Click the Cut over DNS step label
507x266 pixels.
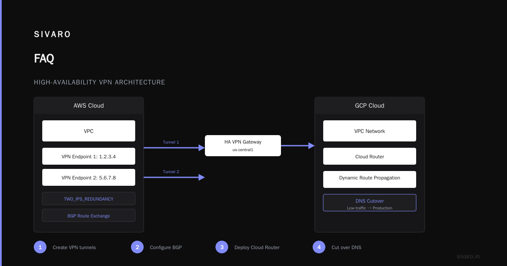coord(346,247)
